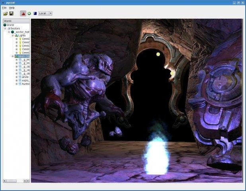Minimize the pycsel window
Viewport: 246px width, 191px height.
point(234,3)
